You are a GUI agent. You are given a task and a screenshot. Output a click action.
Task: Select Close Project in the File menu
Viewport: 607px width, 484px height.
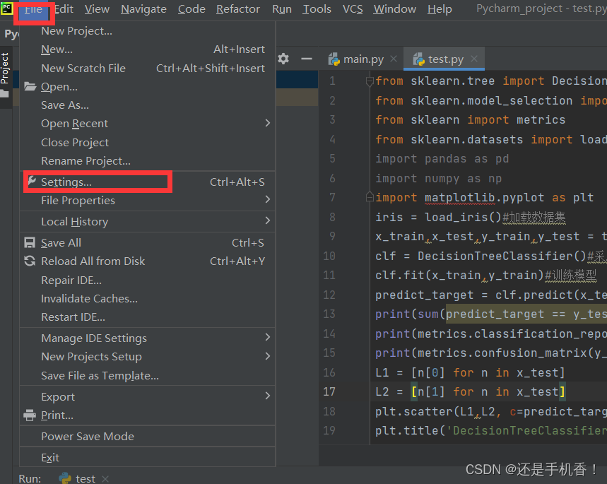(x=148, y=142)
